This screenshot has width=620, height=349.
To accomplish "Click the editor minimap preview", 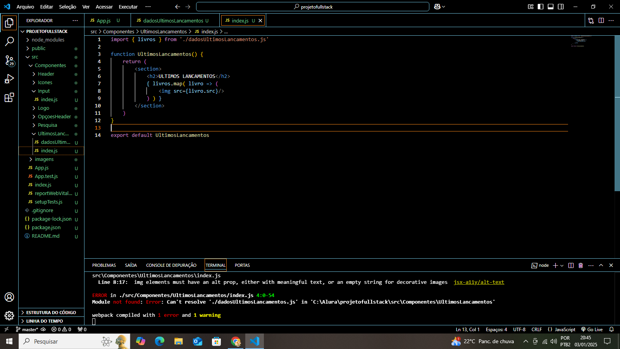I will click(x=581, y=41).
